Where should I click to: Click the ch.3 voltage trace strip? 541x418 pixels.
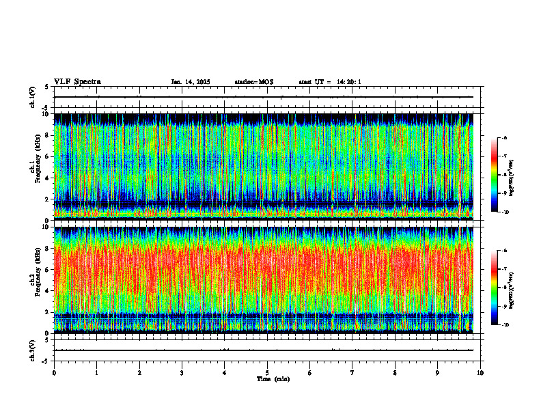267,350
